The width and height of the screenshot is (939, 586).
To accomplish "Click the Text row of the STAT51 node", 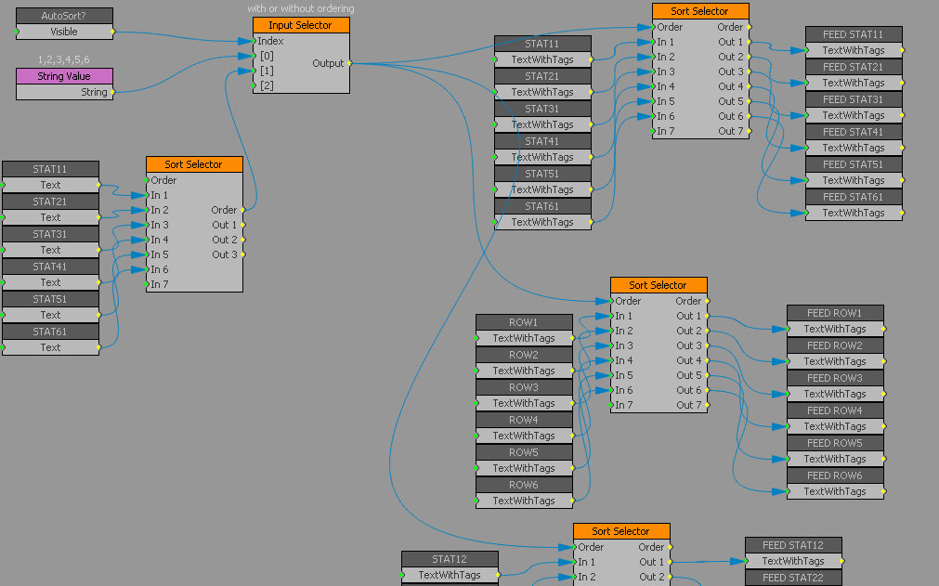I will pyautogui.click(x=50, y=314).
